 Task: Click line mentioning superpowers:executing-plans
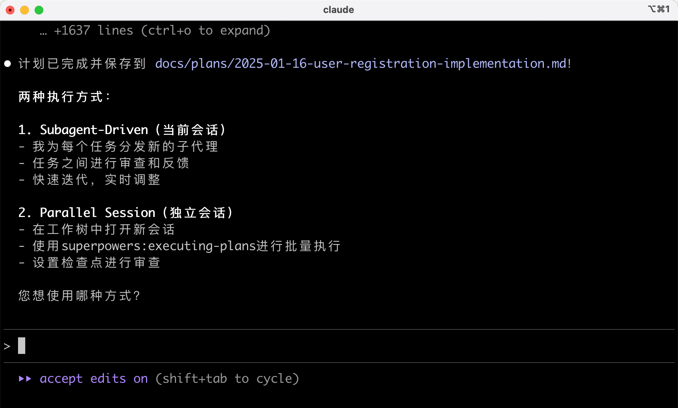[179, 246]
